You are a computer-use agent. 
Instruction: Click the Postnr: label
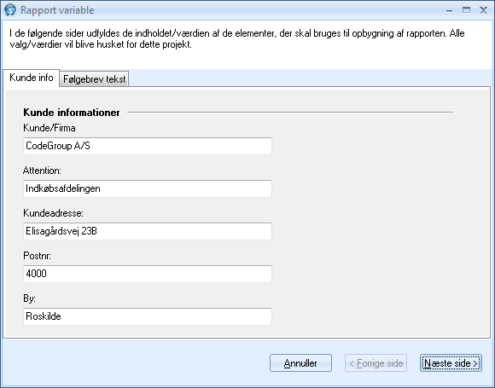click(x=38, y=256)
